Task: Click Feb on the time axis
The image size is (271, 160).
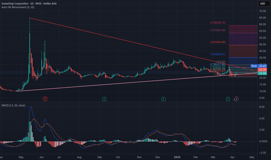Action: (195, 157)
